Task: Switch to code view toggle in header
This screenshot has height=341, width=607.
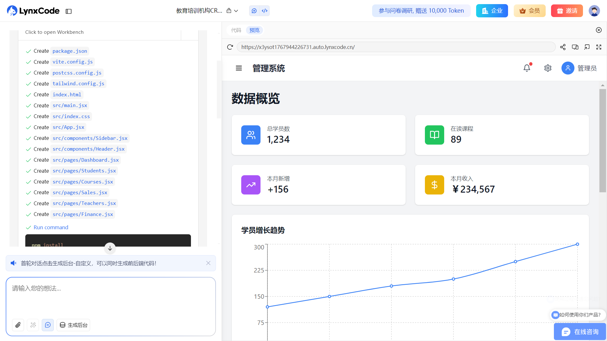Action: [x=265, y=11]
